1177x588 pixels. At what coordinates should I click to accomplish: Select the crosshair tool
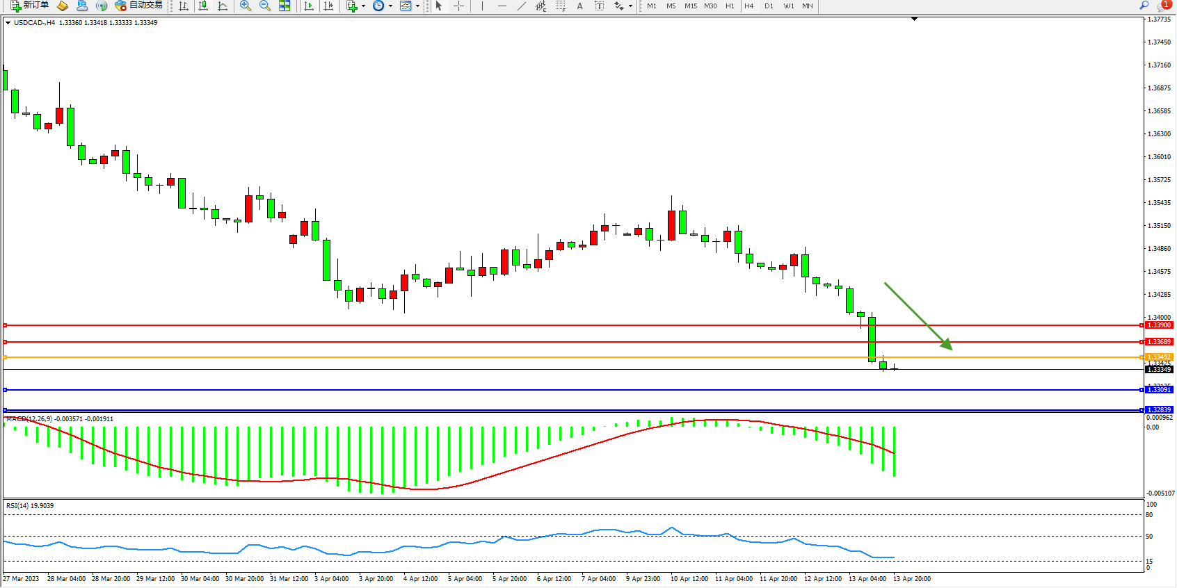pos(459,6)
